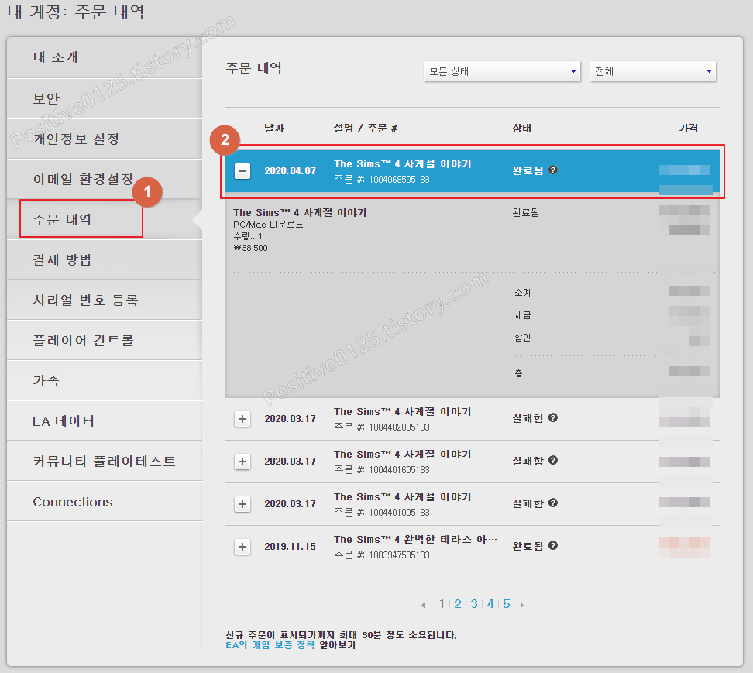Open the 커뮤니티 플레이테스트 tab
The width and height of the screenshot is (753, 673).
point(105,462)
